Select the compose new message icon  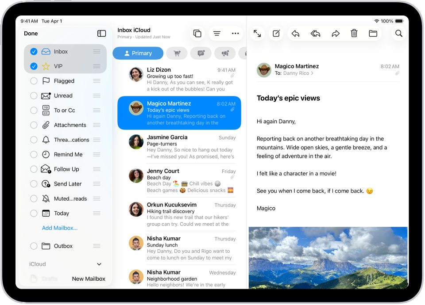tap(276, 33)
